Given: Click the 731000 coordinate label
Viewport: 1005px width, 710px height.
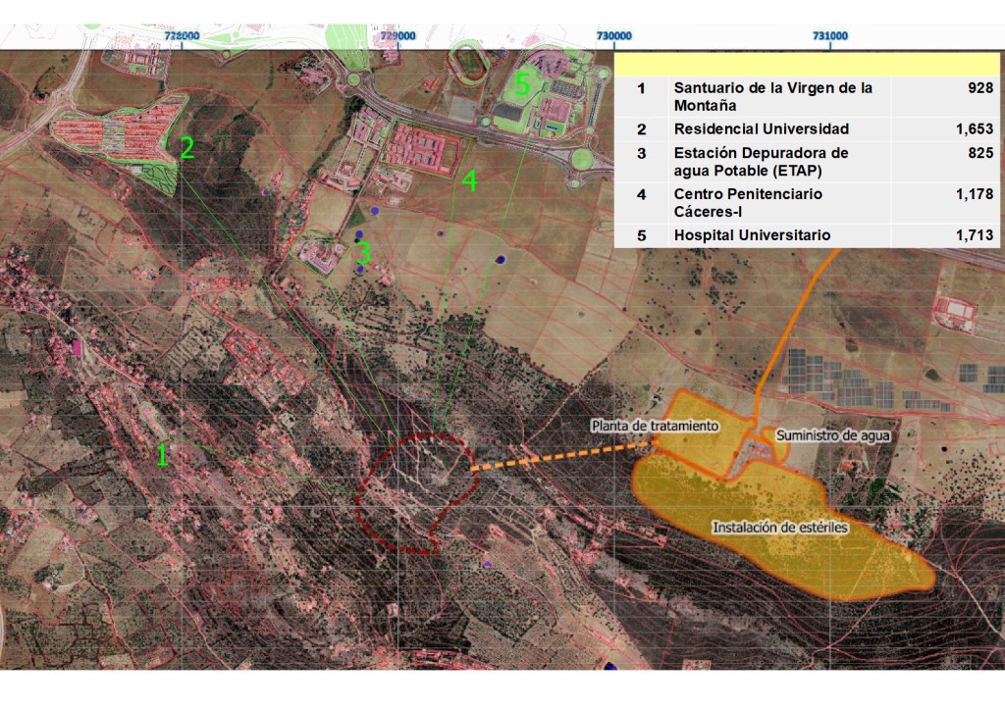Looking at the screenshot, I should pyautogui.click(x=830, y=35).
